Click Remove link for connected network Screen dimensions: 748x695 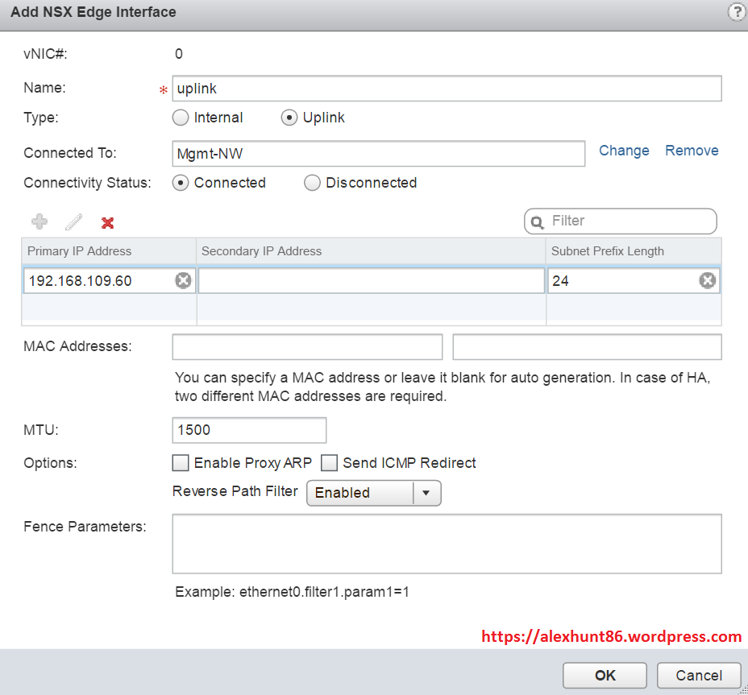click(691, 151)
